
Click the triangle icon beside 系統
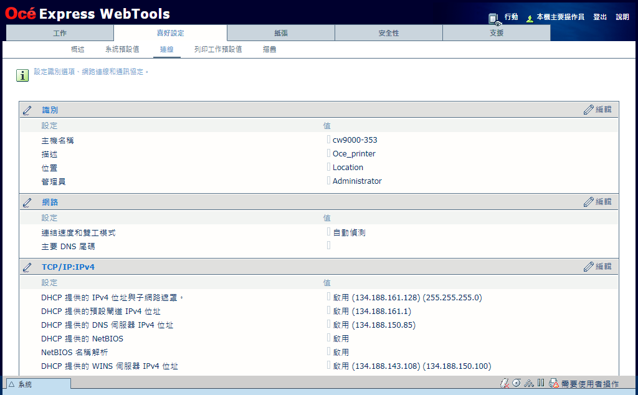pos(11,384)
